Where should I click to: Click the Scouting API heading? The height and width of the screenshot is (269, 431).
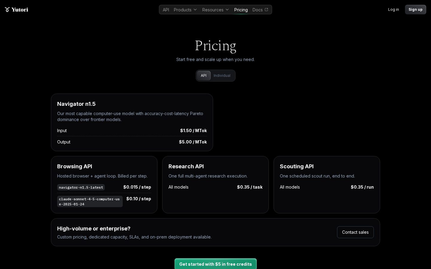point(297,166)
